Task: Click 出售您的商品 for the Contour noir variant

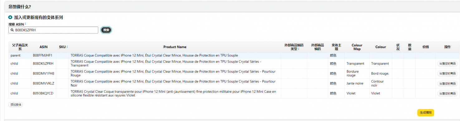Action: [x=447, y=83]
